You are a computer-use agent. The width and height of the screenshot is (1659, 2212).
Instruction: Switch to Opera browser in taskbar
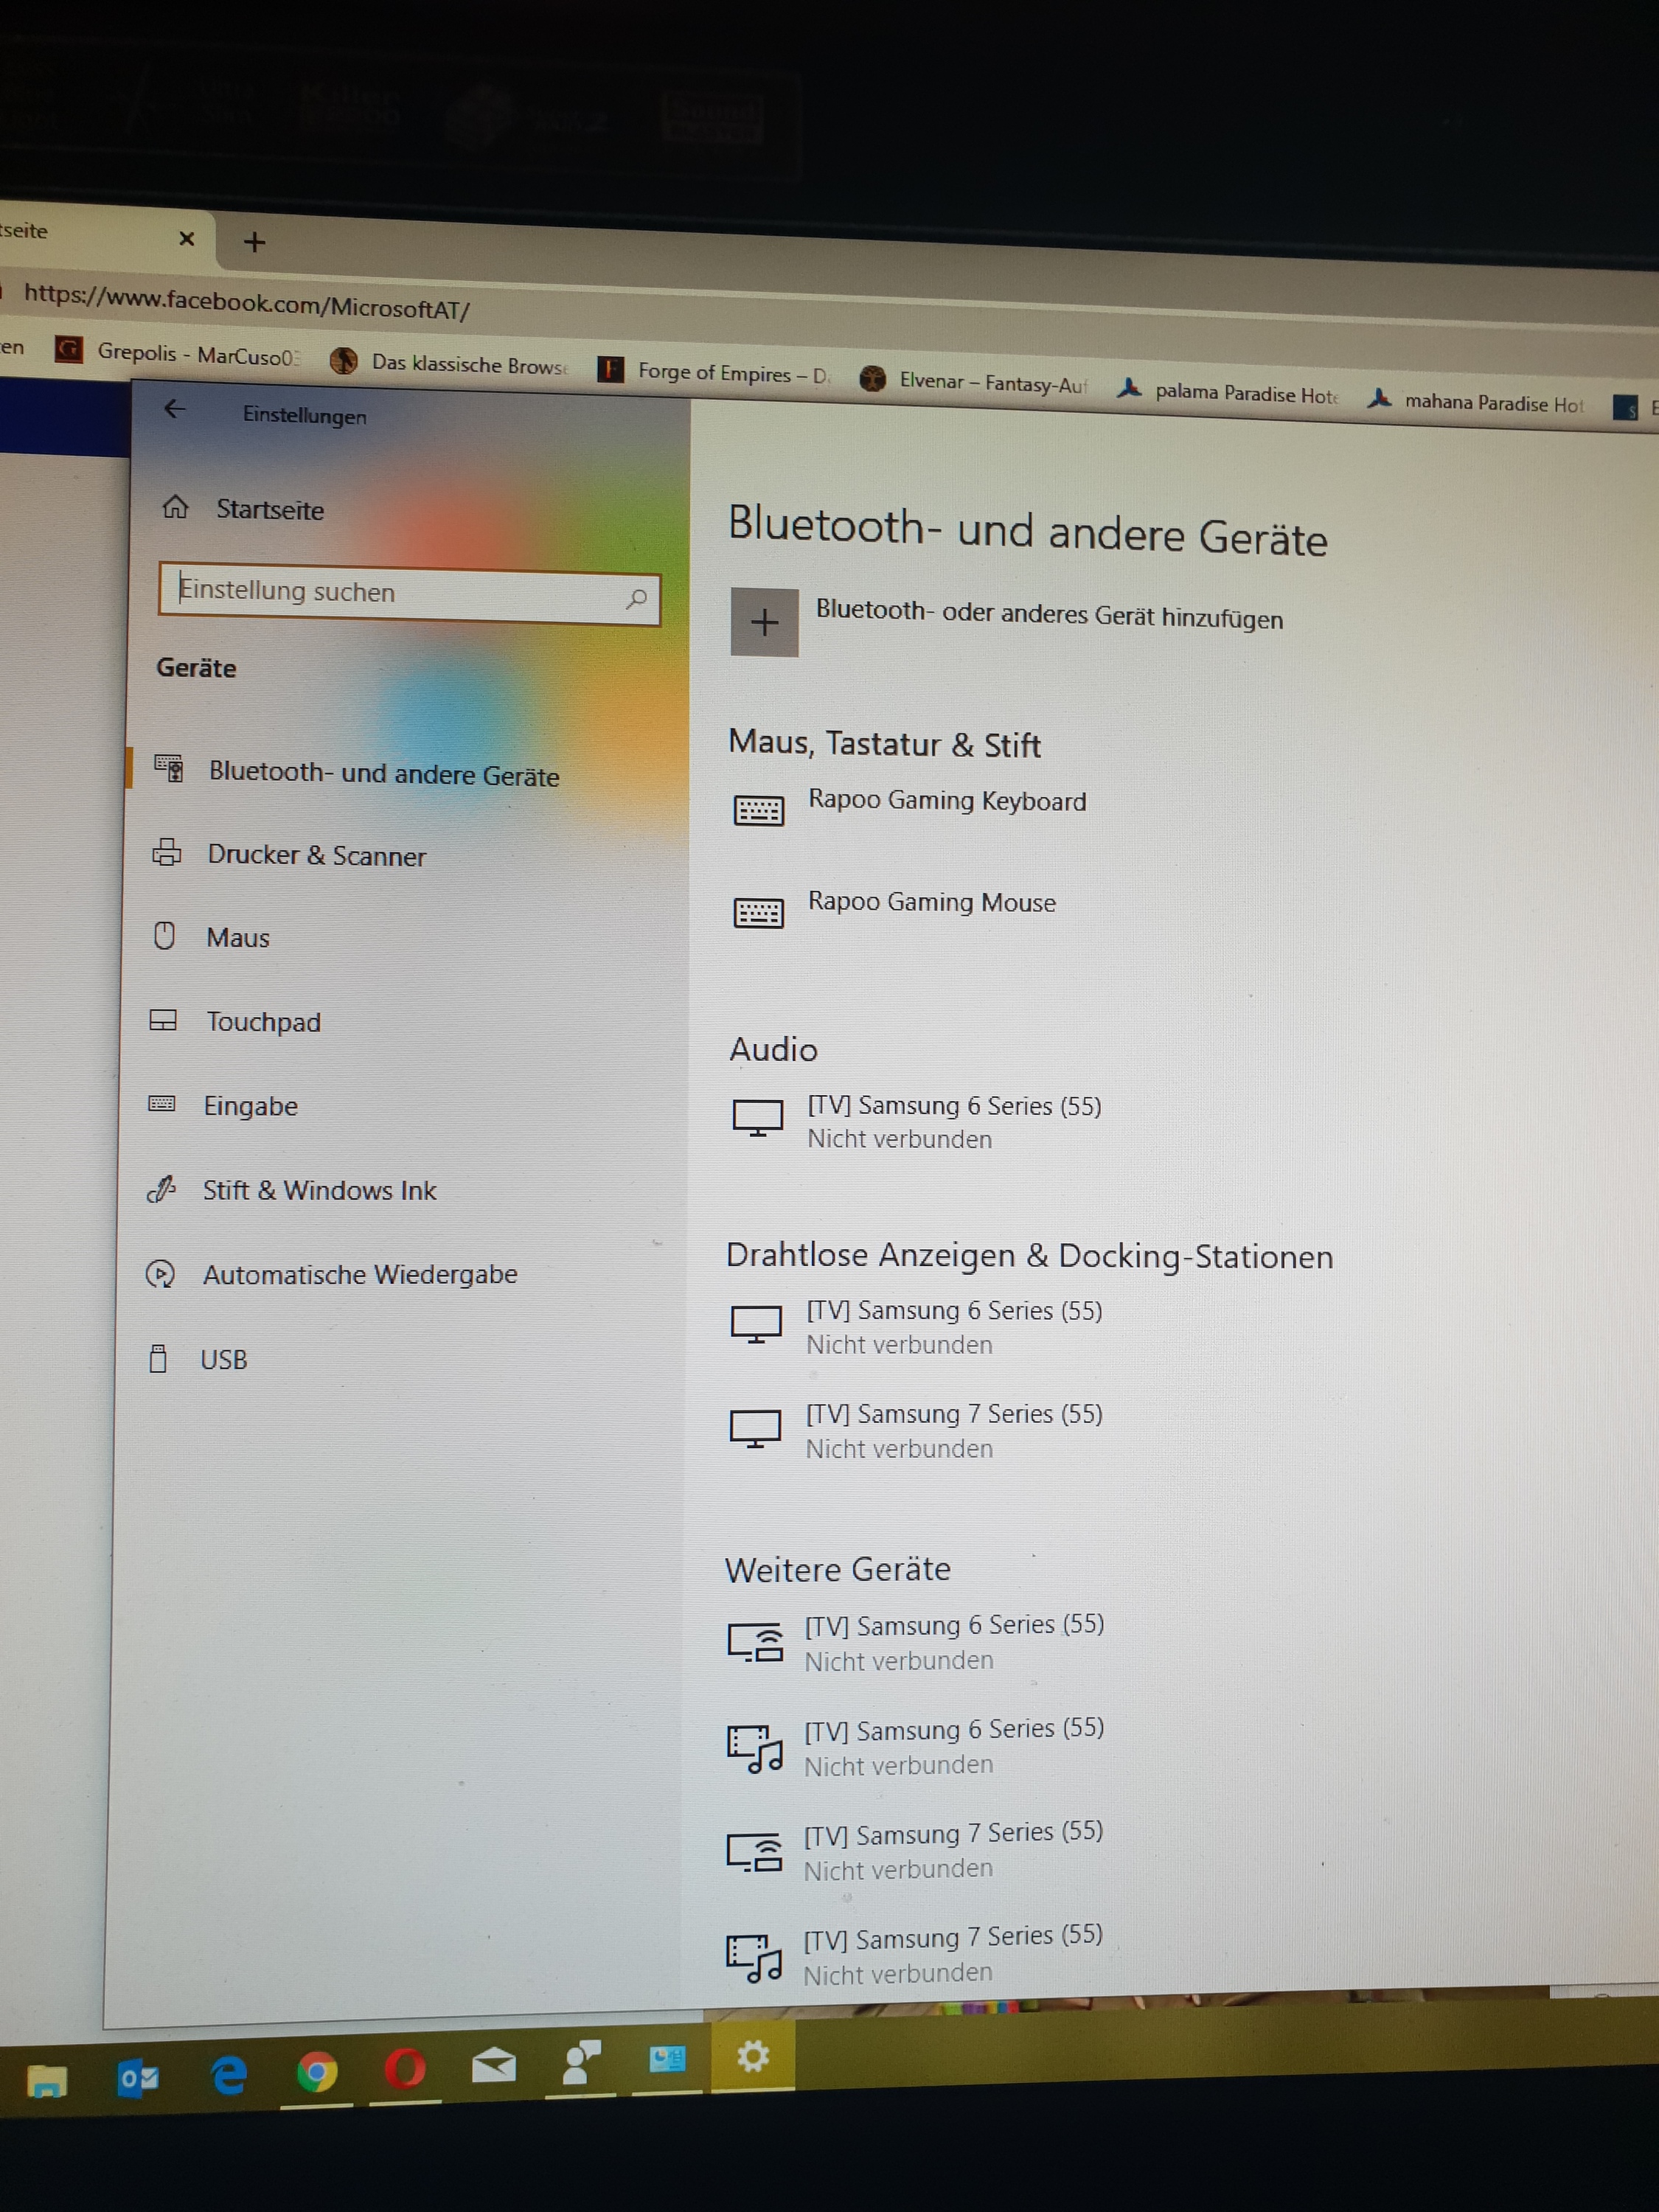(405, 2069)
